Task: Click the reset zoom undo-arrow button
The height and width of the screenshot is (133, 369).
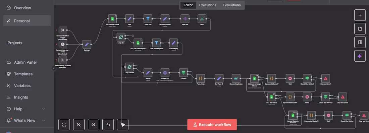Action: tap(108, 125)
